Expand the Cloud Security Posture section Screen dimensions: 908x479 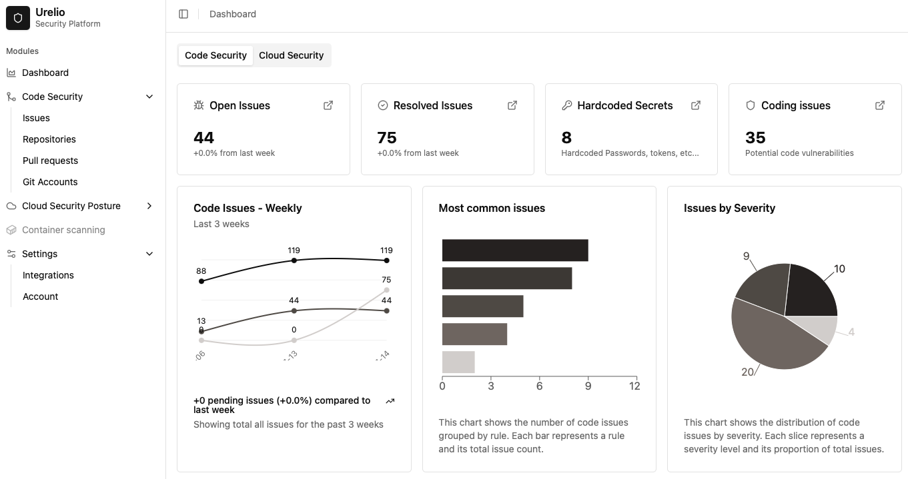[149, 206]
